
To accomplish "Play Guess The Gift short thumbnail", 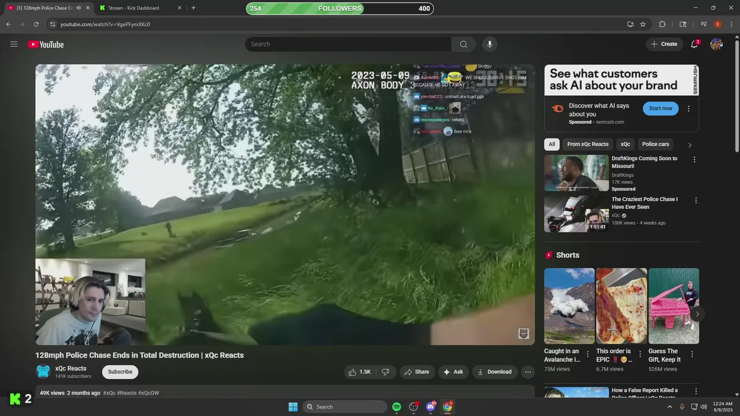I will coord(674,306).
